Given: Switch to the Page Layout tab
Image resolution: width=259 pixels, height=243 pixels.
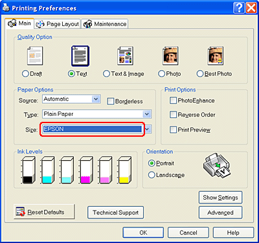Looking at the screenshot, I should click(x=58, y=24).
